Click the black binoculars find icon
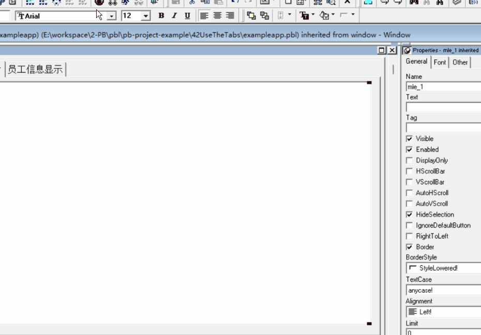The width and height of the screenshot is (481, 335). (414, 3)
